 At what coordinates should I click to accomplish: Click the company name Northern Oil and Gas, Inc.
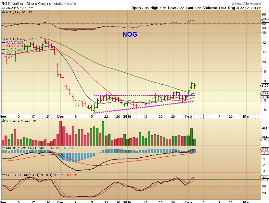tap(32, 4)
